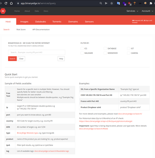Viewport: 155px width, 158px height.
Task: Enable the ICS filter checkbox
Action: coord(82,48)
